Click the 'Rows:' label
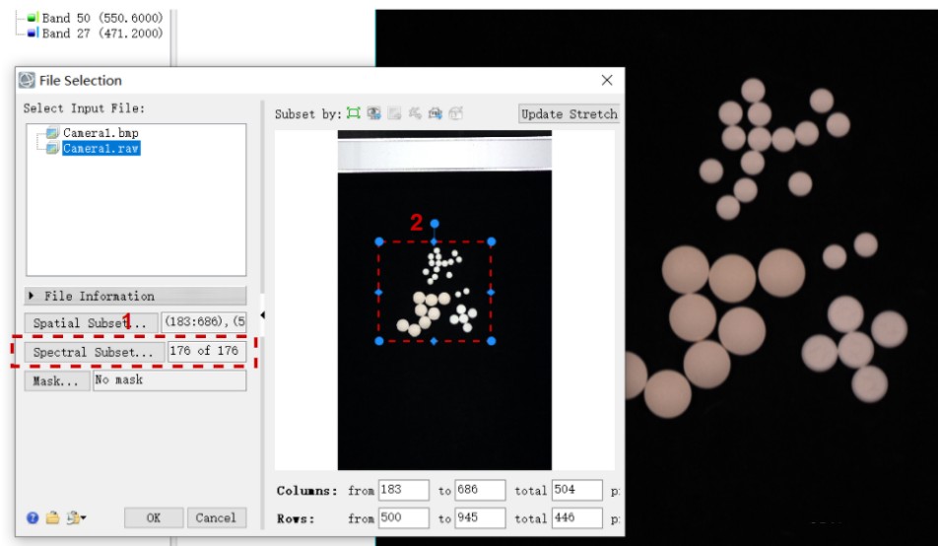 pyautogui.click(x=296, y=518)
